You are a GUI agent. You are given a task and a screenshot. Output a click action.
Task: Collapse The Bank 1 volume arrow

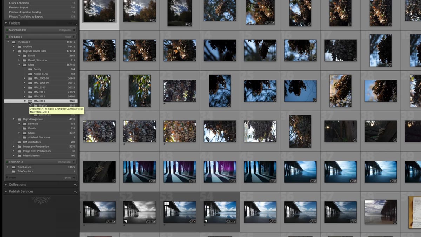coord(74,37)
